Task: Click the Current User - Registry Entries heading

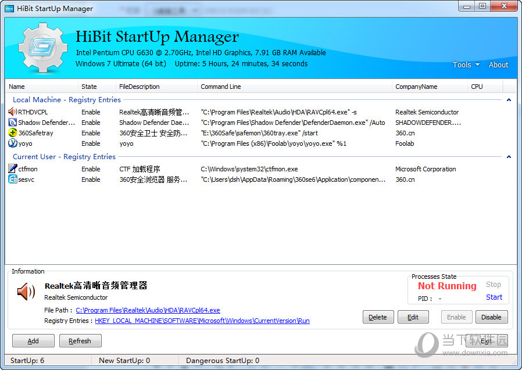Action: tap(64, 157)
